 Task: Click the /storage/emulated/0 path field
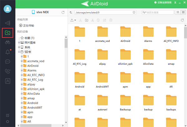pos(105,12)
